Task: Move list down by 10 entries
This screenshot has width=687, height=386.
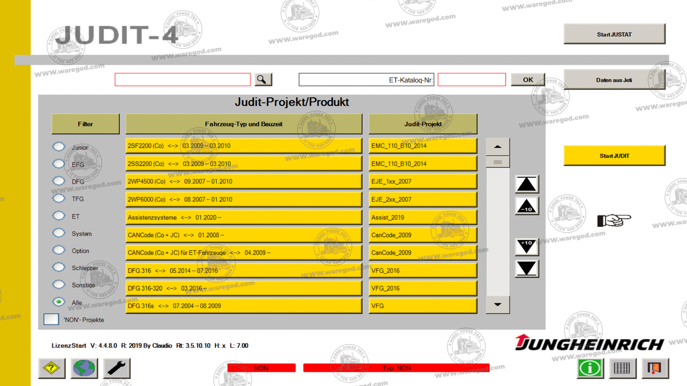Action: pos(526,247)
